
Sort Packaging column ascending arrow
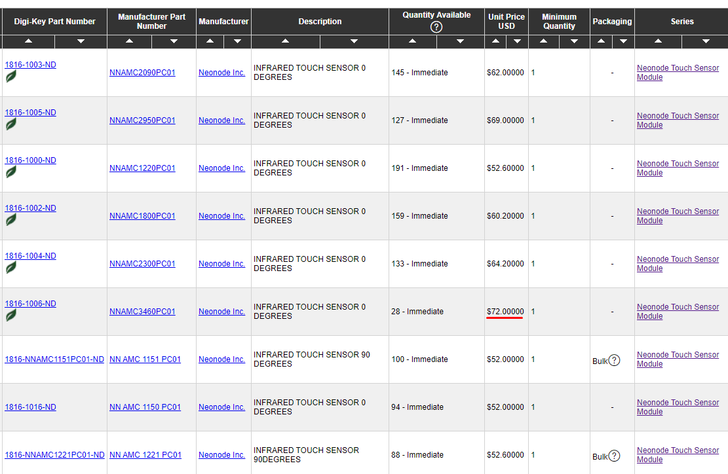[602, 42]
